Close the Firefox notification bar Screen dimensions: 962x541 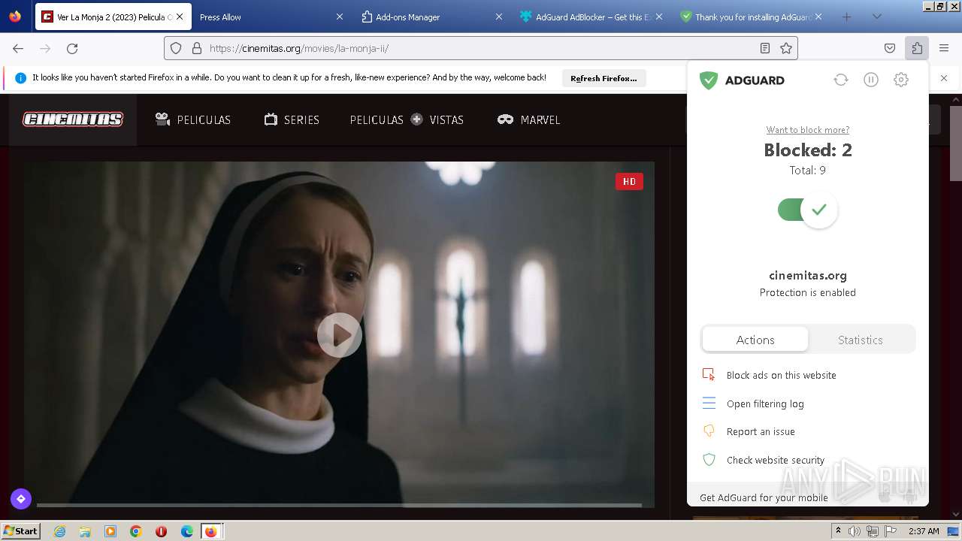pos(944,78)
